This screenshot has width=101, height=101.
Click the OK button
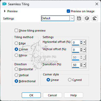(x=31, y=95)
